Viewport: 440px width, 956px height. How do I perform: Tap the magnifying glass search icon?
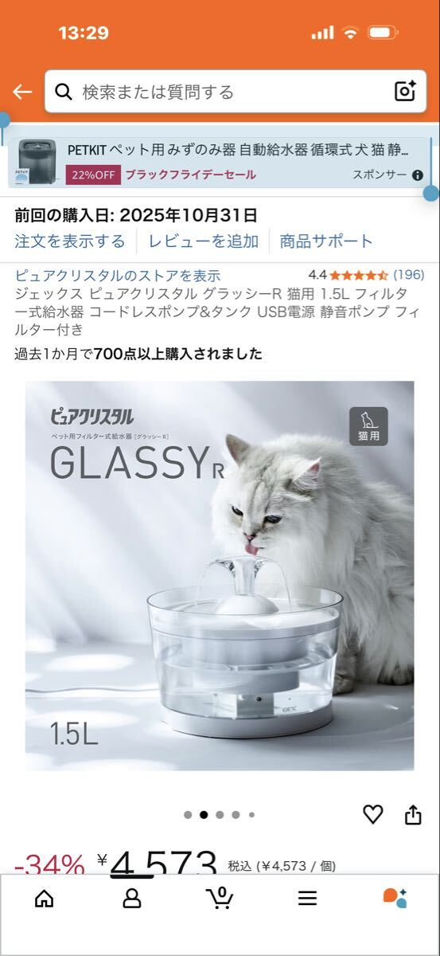[64, 92]
